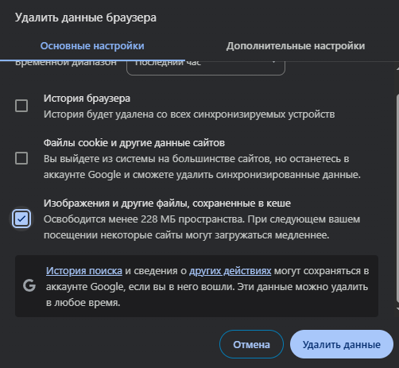Tick the Файлы cookie checkbox
Screen dimensions: 399x368
click(x=21, y=158)
